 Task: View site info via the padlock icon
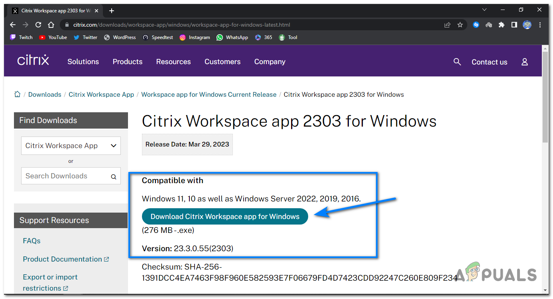[67, 25]
